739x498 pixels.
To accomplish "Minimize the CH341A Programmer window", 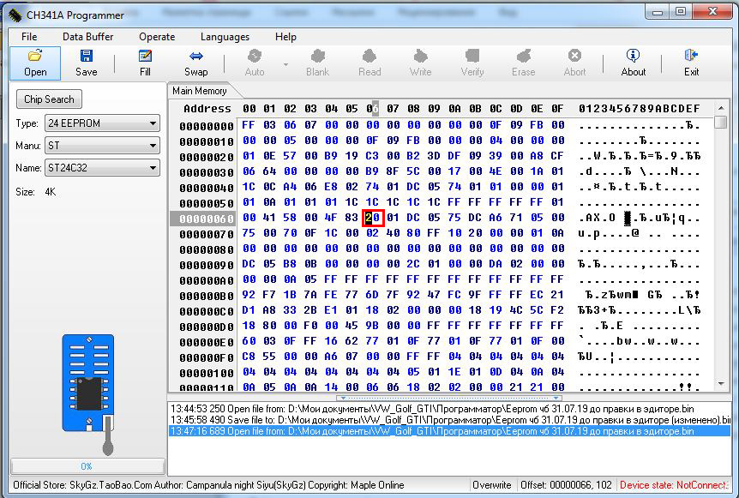I will (x=658, y=11).
